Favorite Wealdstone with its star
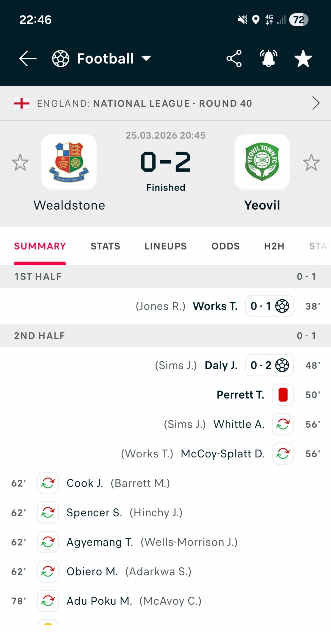This screenshot has height=632, width=331. click(x=20, y=162)
